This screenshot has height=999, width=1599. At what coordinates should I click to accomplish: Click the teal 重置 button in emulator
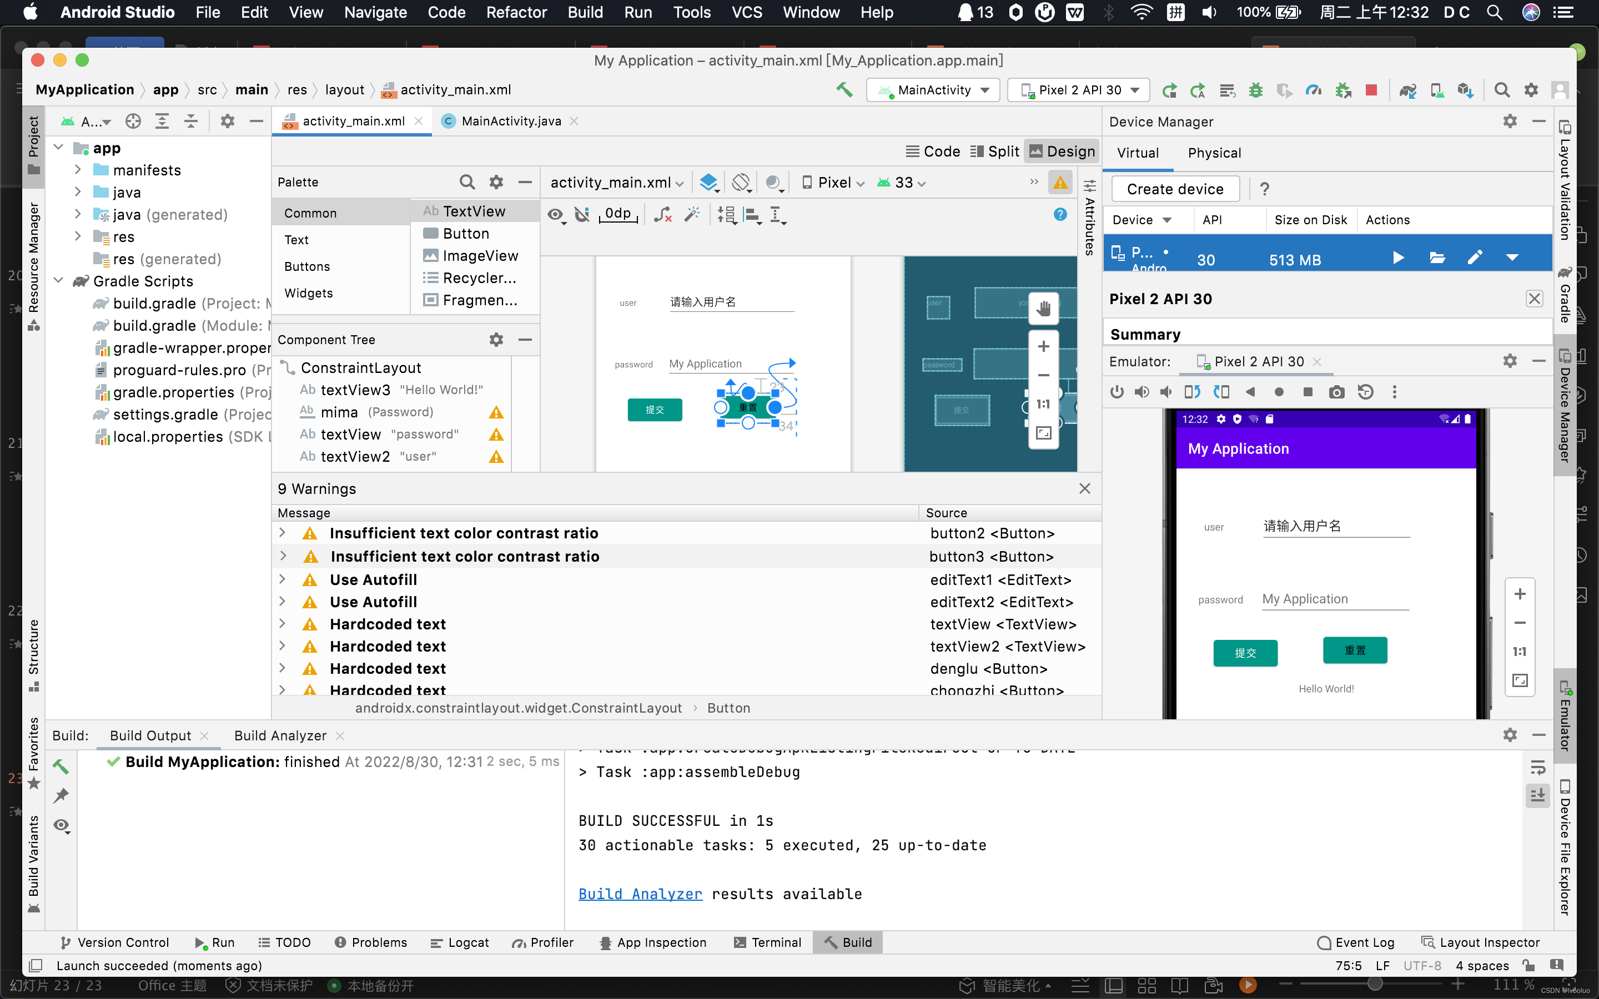pos(1355,650)
